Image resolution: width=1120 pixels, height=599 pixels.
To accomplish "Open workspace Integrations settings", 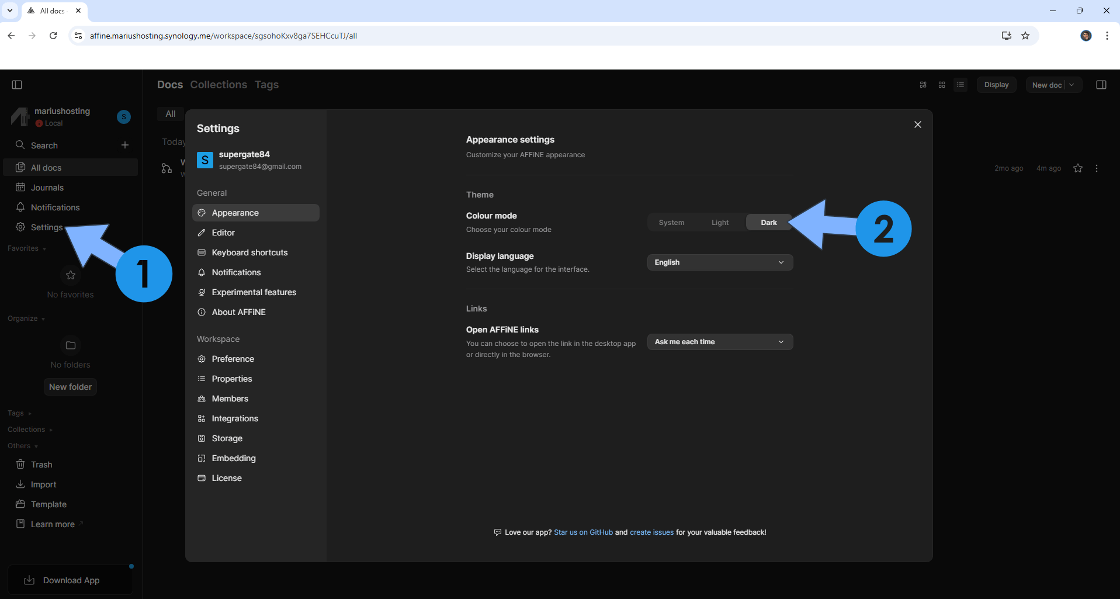I will coord(256,418).
